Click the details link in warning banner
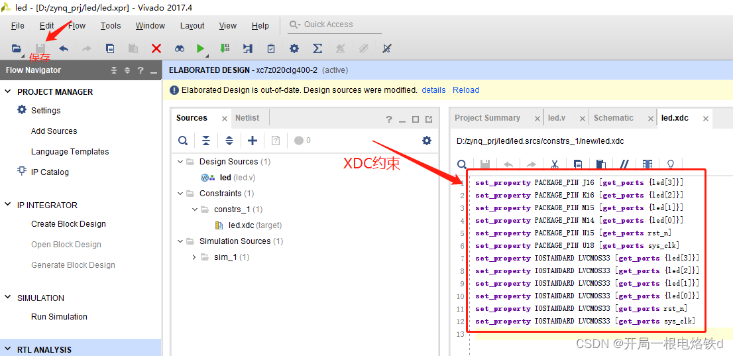This screenshot has width=733, height=356. (433, 89)
